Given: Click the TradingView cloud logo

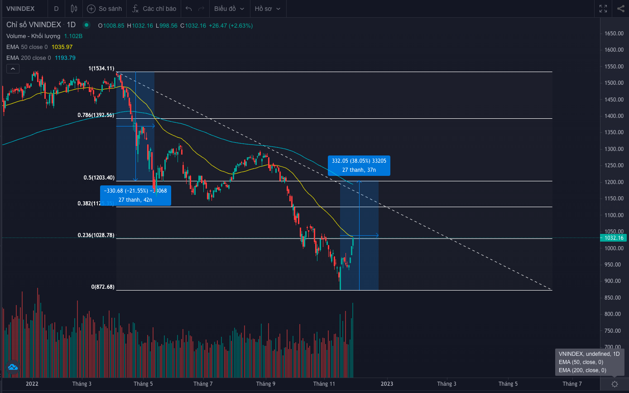Looking at the screenshot, I should point(13,367).
